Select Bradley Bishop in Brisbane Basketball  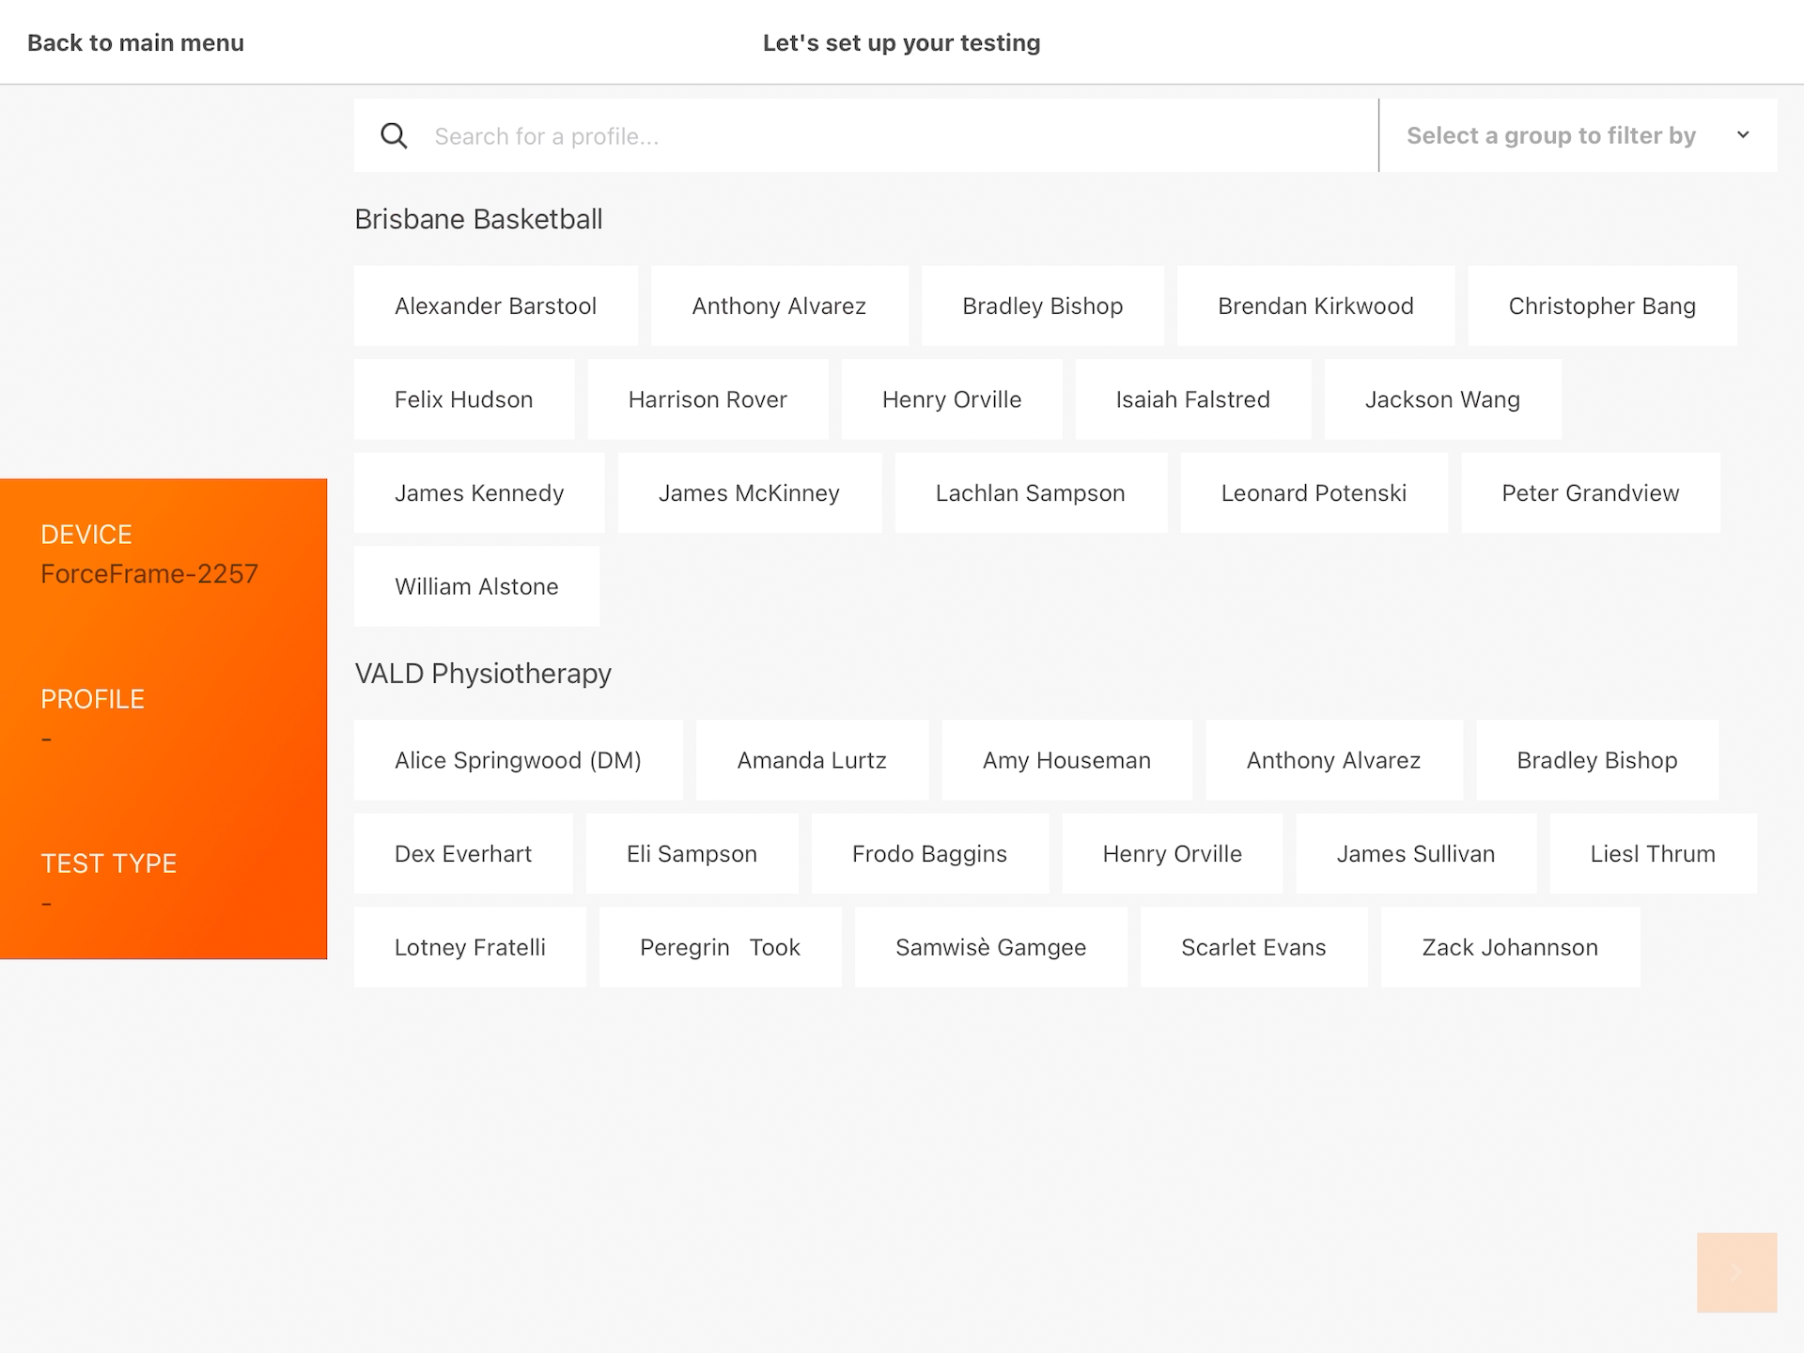[1042, 306]
